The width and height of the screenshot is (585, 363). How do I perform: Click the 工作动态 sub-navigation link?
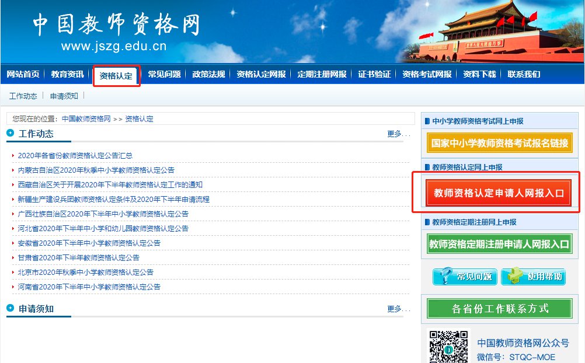pyautogui.click(x=23, y=96)
